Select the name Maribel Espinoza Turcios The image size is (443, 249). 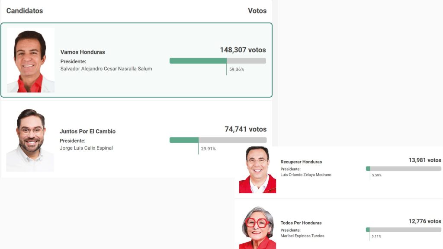[302, 236]
